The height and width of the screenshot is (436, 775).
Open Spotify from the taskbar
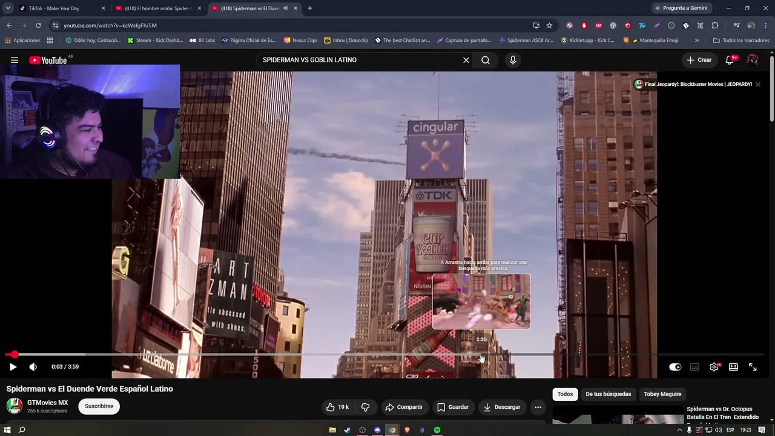[437, 430]
